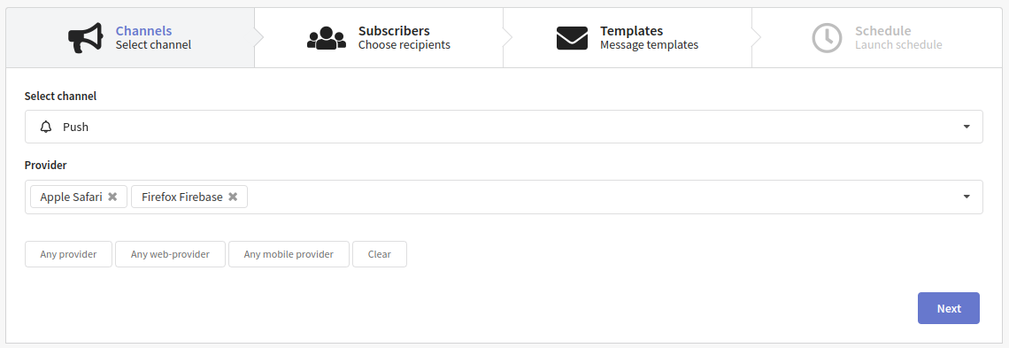Choose the Any provider button
Image resolution: width=1009 pixels, height=348 pixels.
(68, 254)
